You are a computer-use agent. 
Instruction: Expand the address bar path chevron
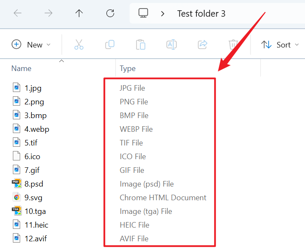(163, 14)
